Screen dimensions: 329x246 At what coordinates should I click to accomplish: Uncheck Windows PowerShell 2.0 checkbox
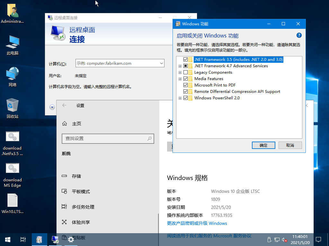[185, 98]
